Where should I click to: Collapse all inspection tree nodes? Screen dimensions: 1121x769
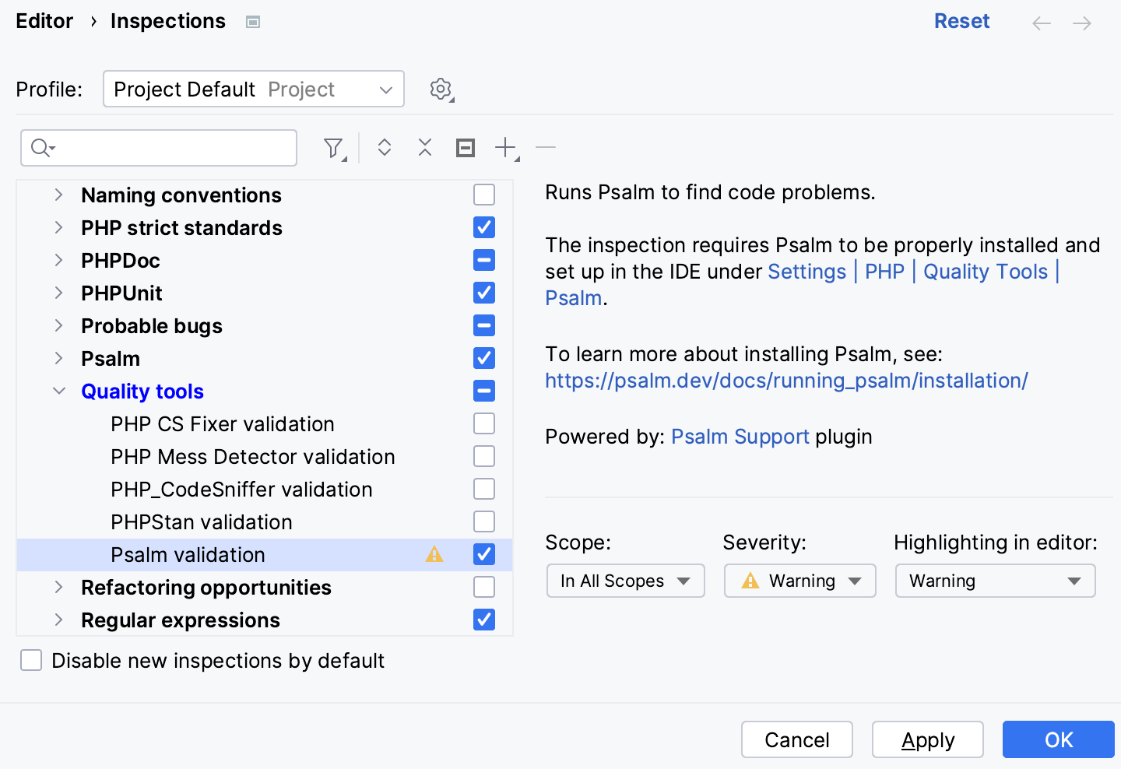(x=424, y=147)
